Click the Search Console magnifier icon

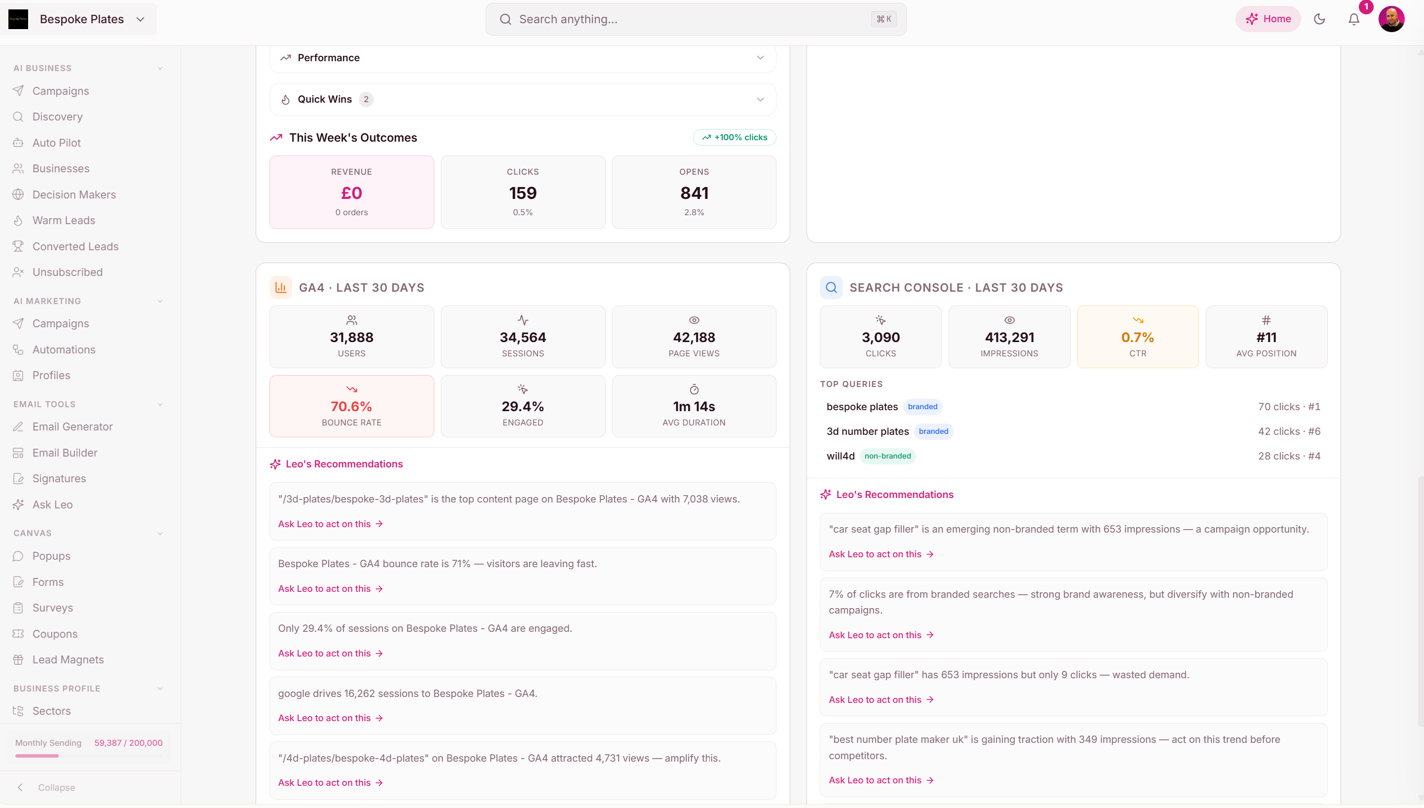click(831, 287)
